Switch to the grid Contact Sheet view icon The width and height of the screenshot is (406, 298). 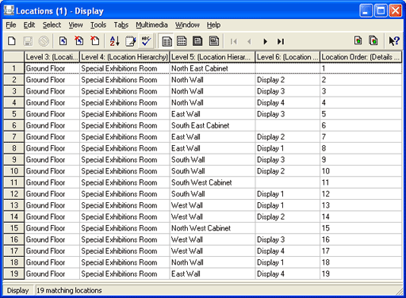[182, 41]
